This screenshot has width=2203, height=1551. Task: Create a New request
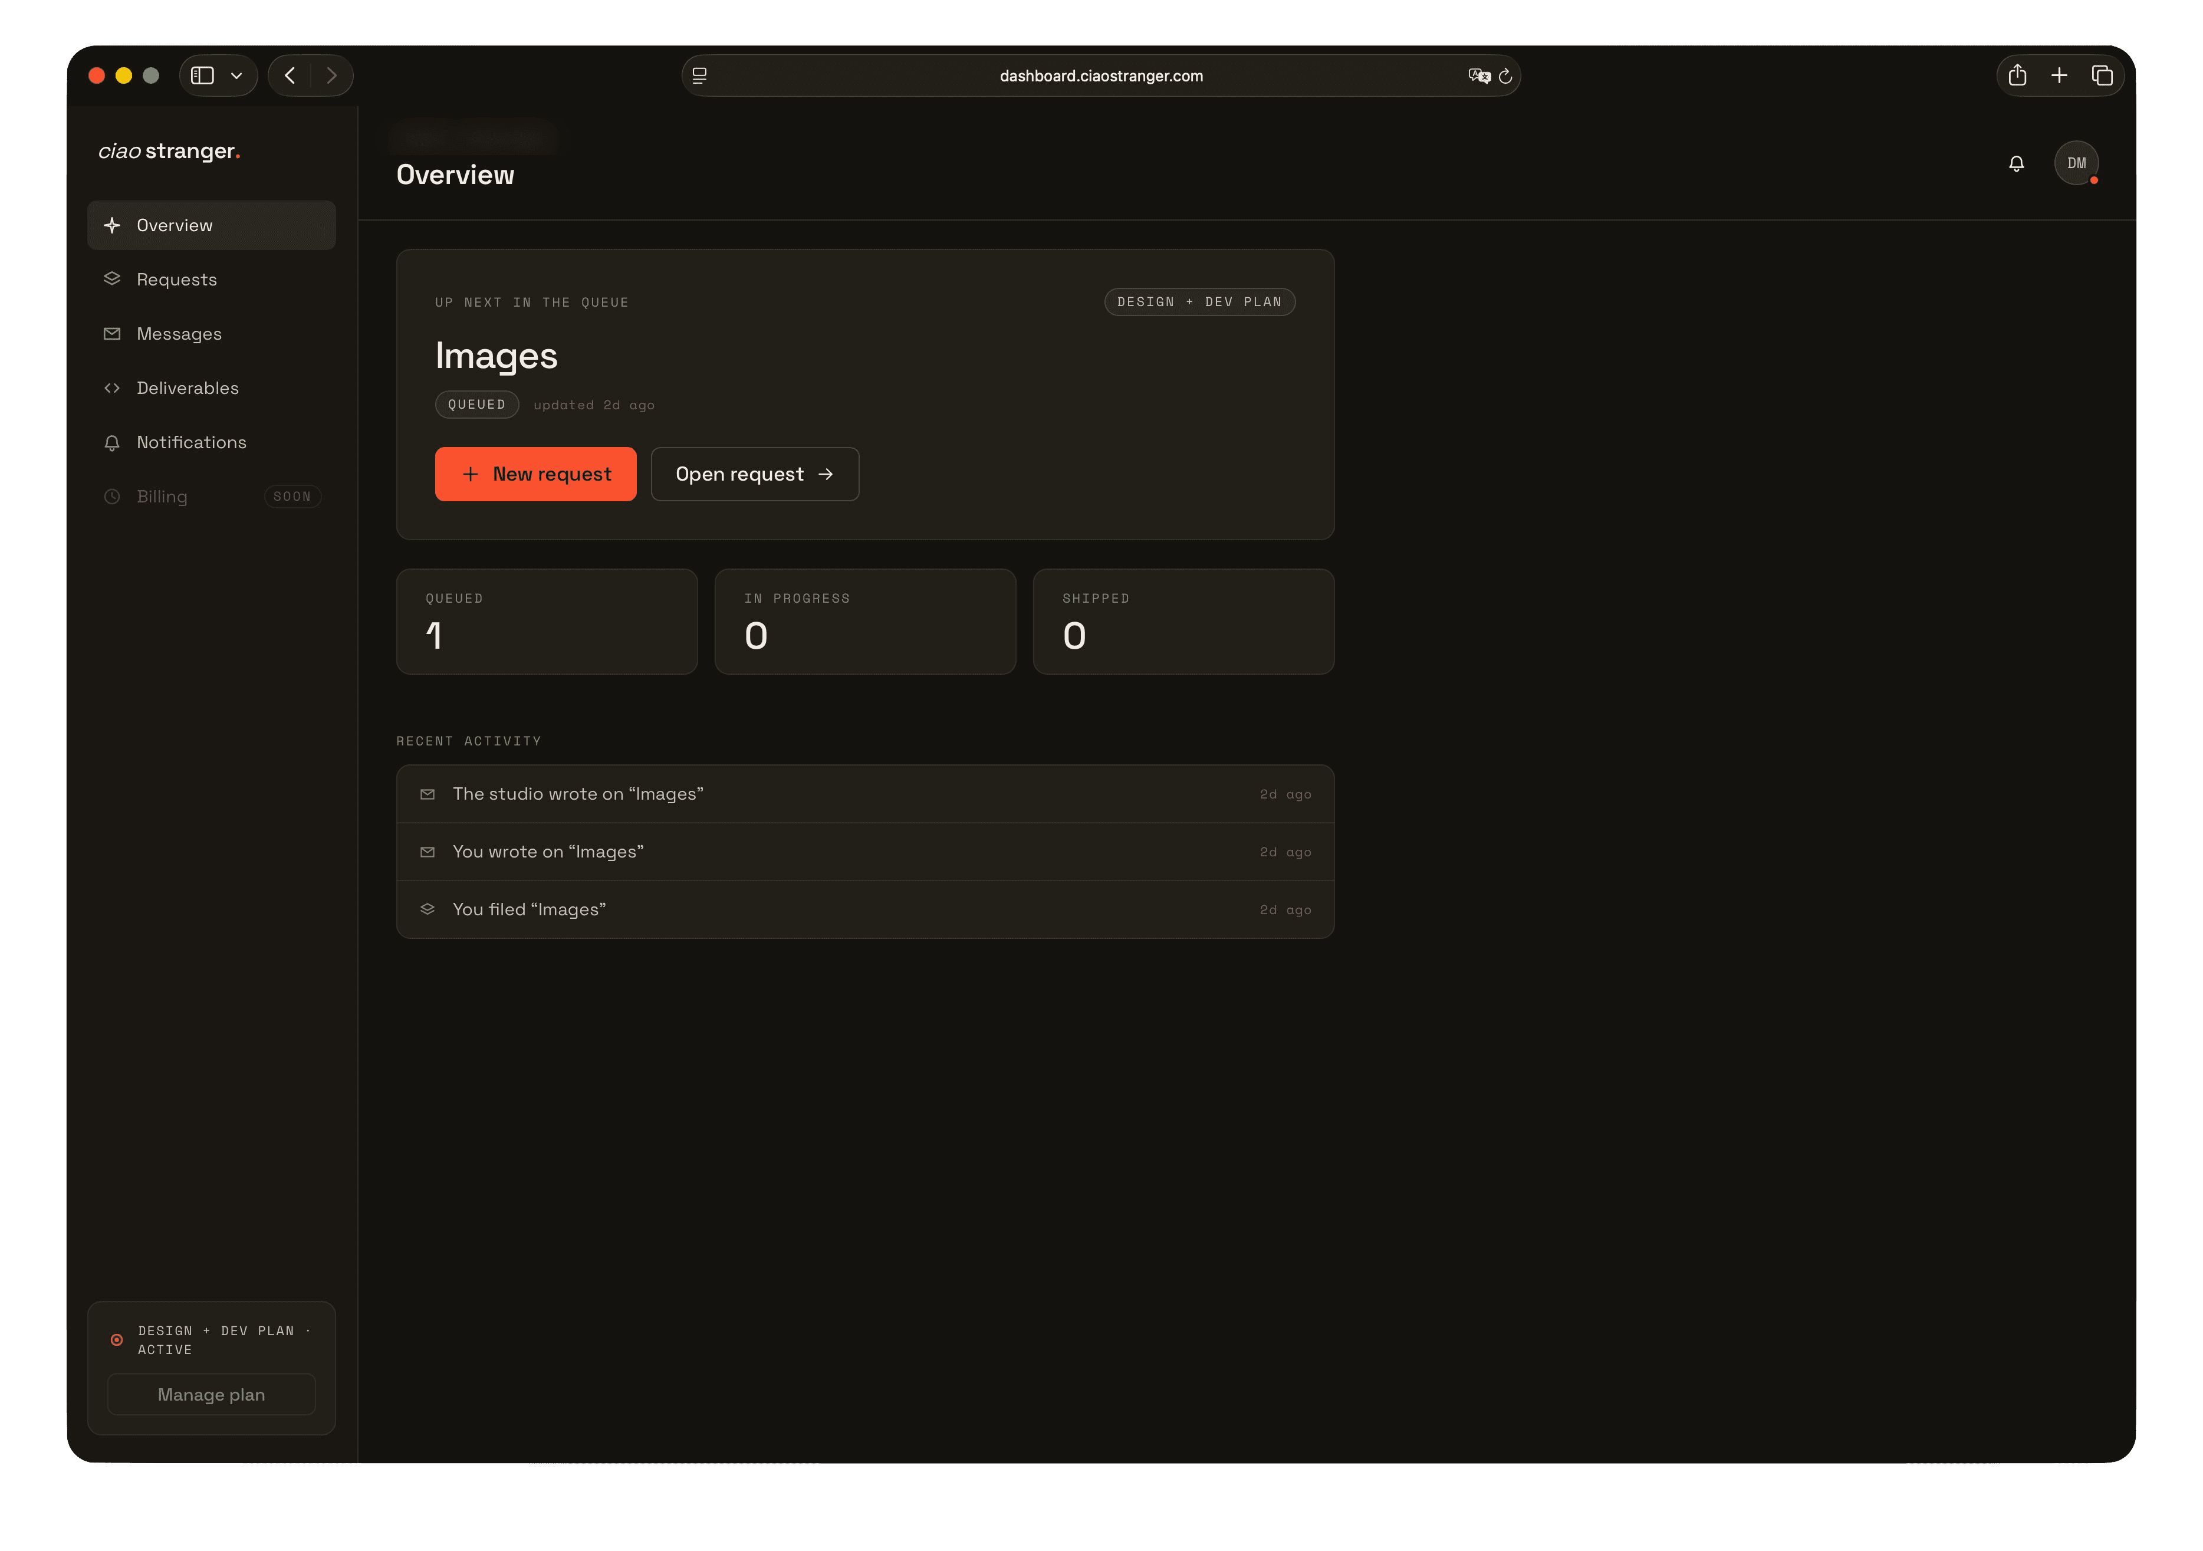(535, 474)
